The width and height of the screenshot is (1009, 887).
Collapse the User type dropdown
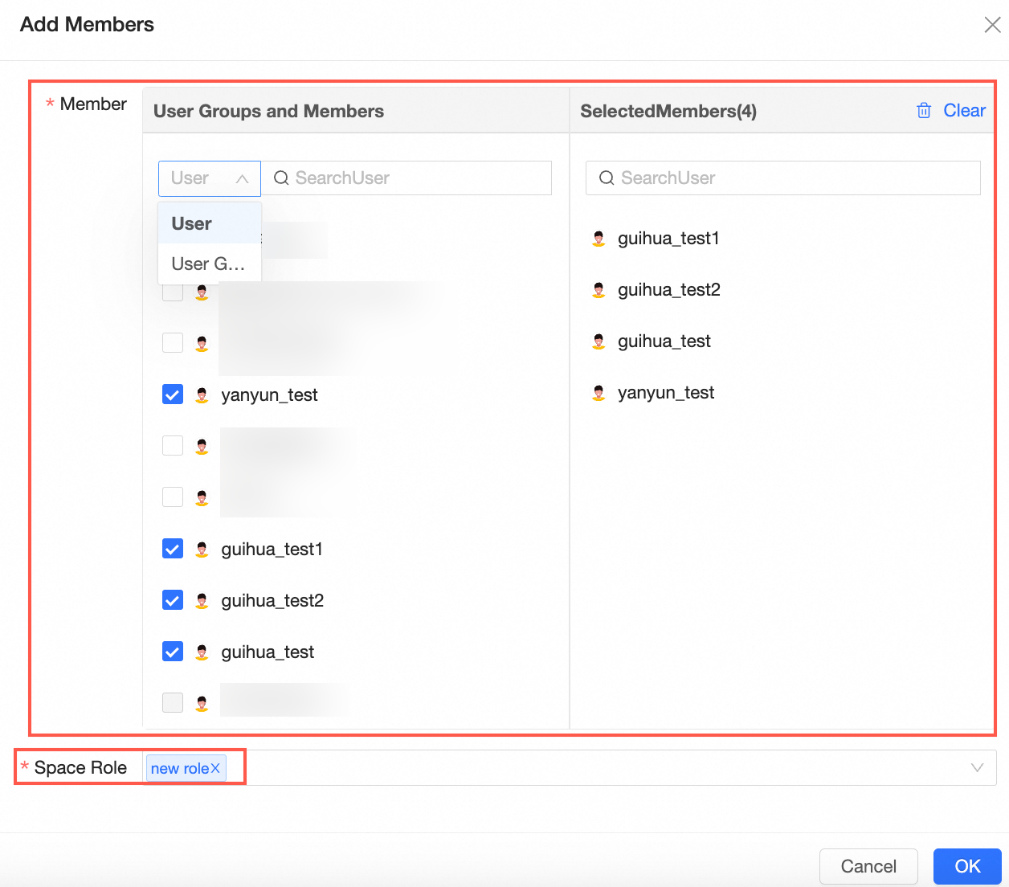[x=242, y=178]
